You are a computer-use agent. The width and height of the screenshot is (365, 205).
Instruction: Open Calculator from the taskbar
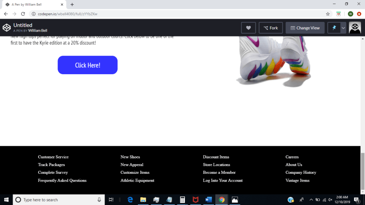click(x=182, y=200)
